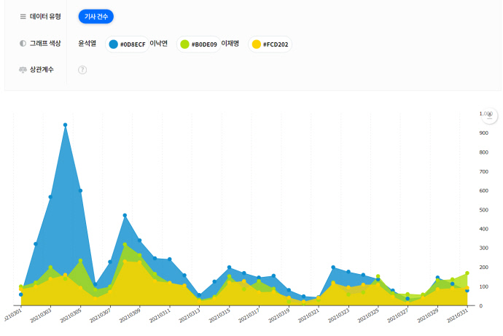The height and width of the screenshot is (336, 503).
Task: Click the 상관계수 balance scale icon
Action: (x=23, y=70)
